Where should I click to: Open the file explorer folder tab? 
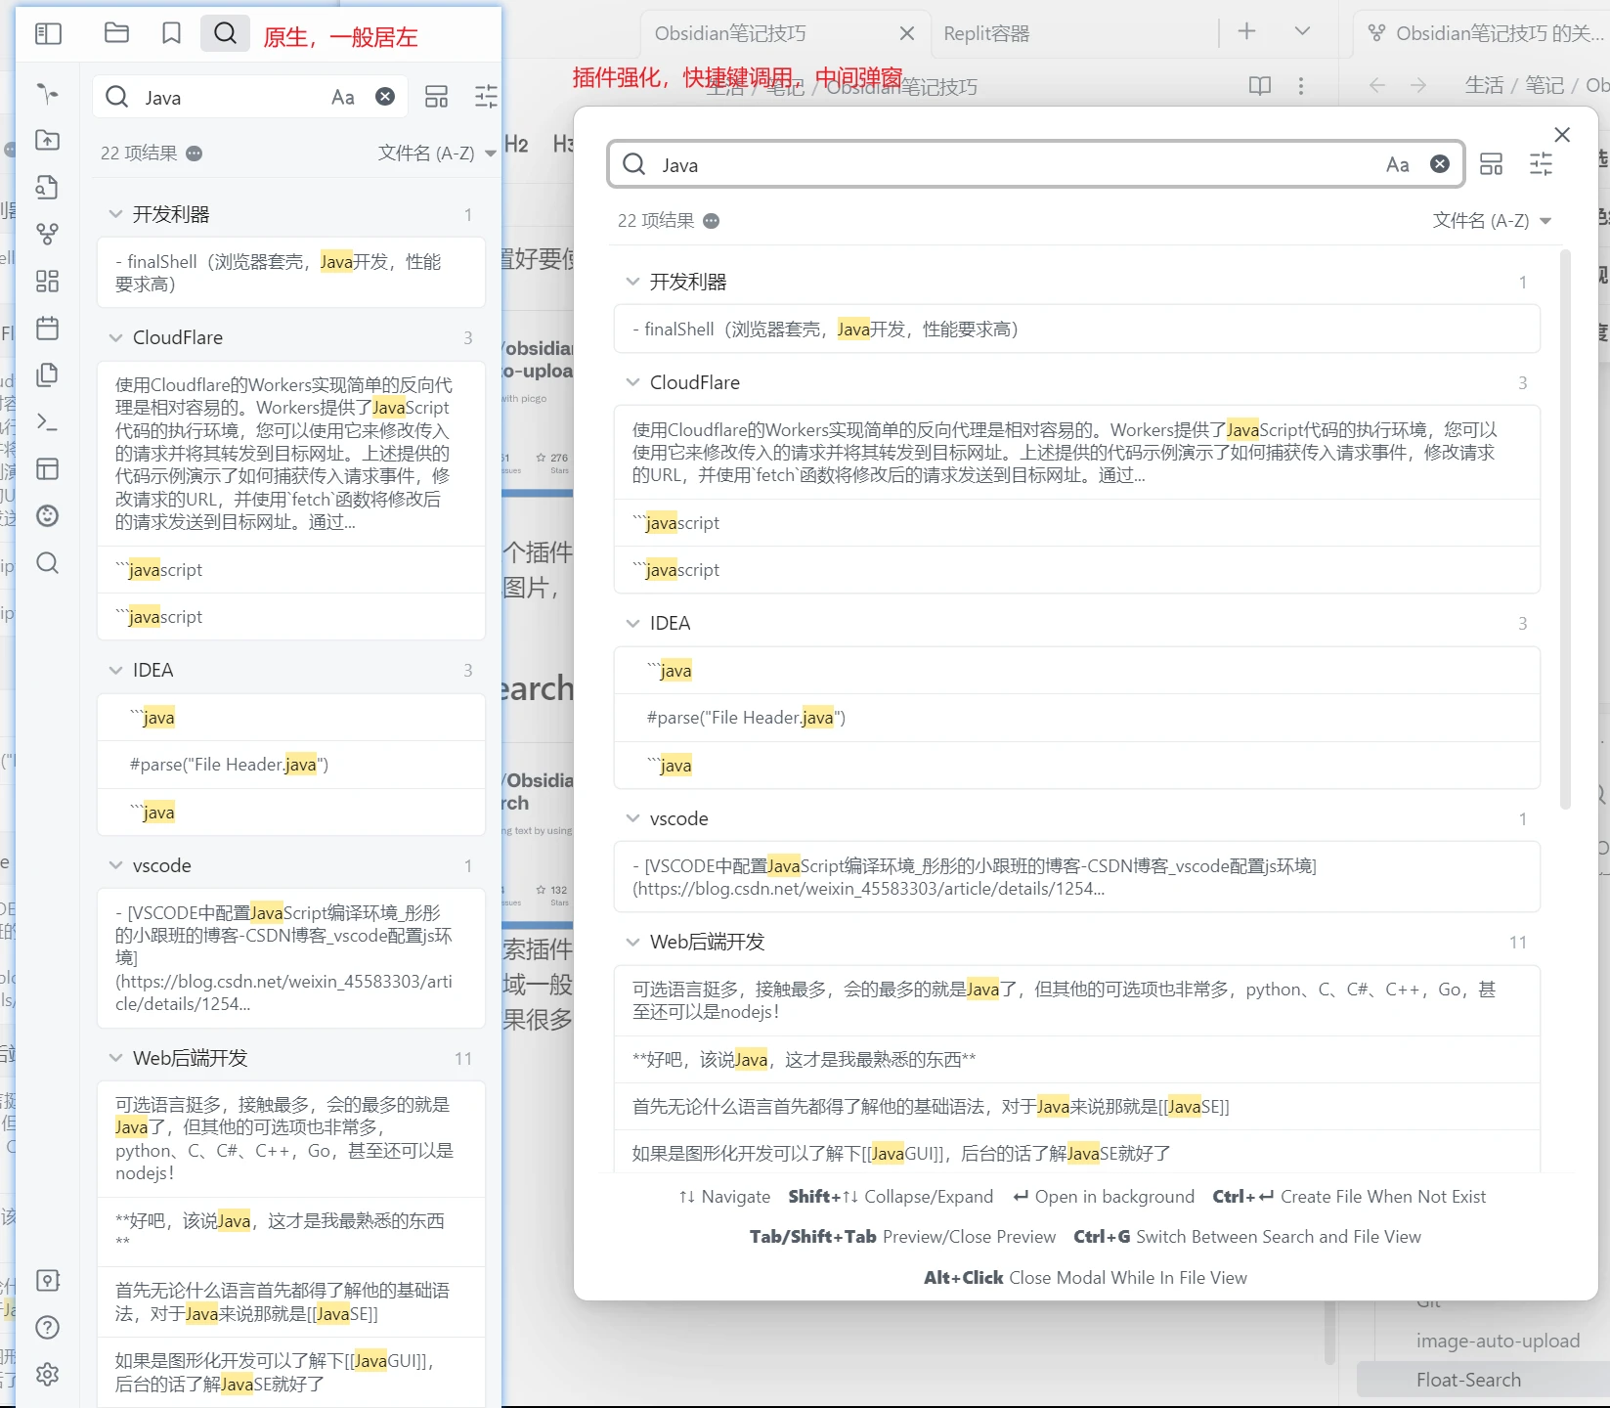pyautogui.click(x=116, y=33)
